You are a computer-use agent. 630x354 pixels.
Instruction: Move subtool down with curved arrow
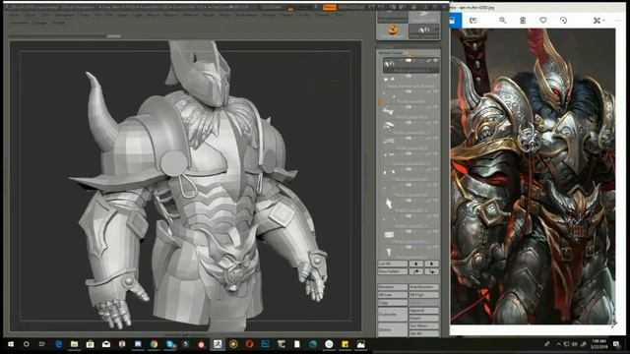tap(431, 271)
